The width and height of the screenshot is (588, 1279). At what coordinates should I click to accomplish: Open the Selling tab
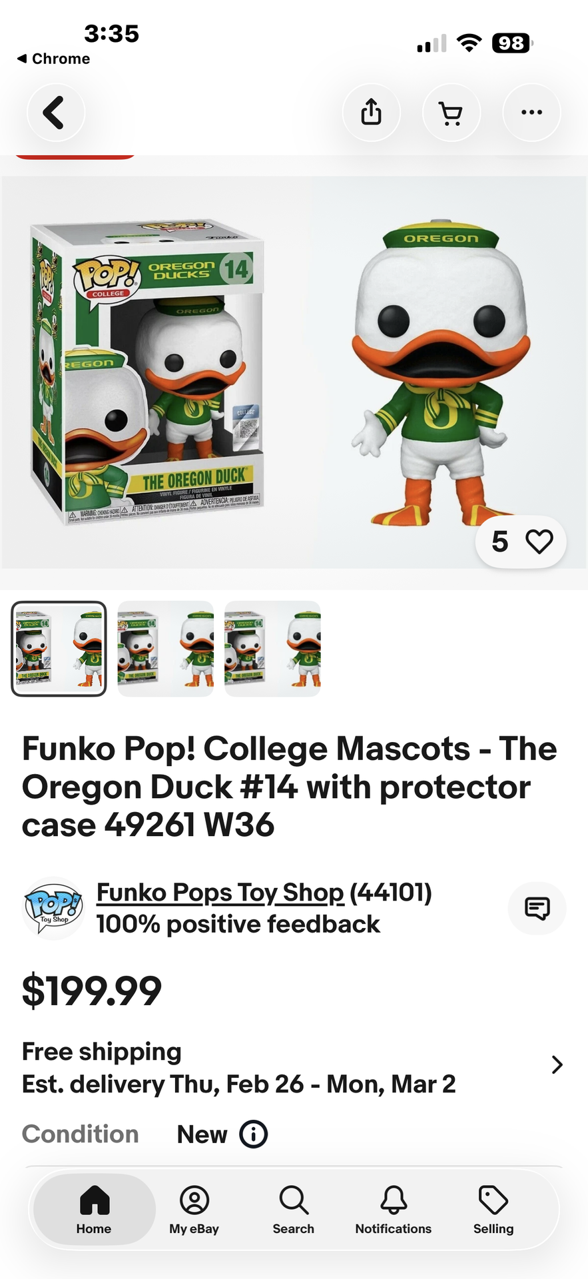[x=493, y=1209]
